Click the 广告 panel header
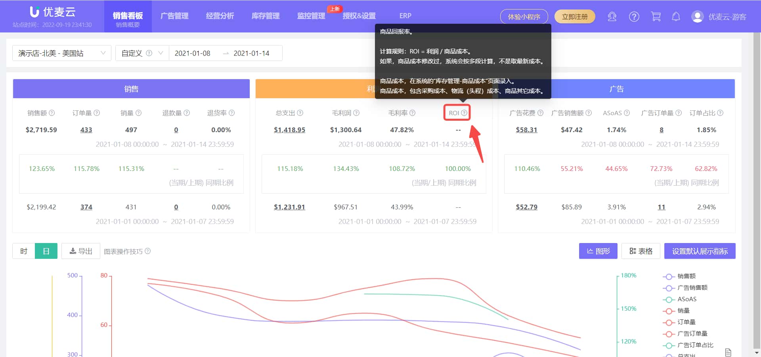This screenshot has height=357, width=761. (616, 89)
